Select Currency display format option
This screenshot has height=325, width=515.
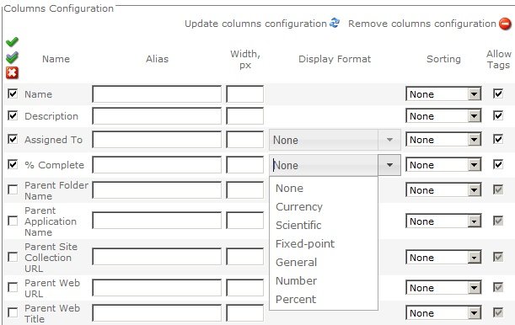click(299, 206)
